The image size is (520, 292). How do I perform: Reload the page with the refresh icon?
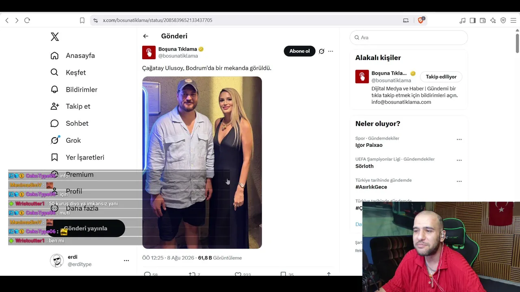pyautogui.click(x=27, y=20)
